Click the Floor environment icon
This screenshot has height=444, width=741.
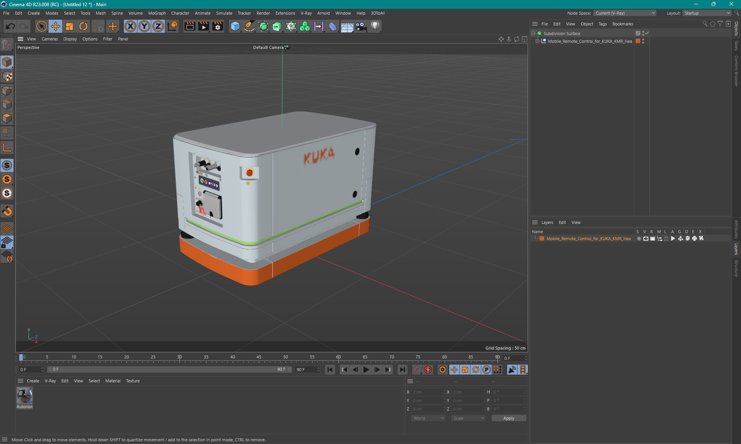click(x=347, y=26)
